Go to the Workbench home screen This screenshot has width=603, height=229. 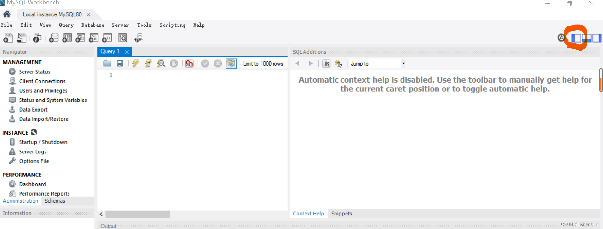click(7, 14)
